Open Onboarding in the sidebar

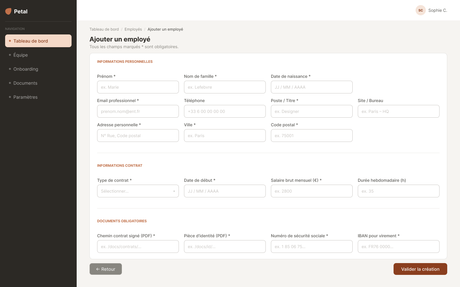coord(38,69)
